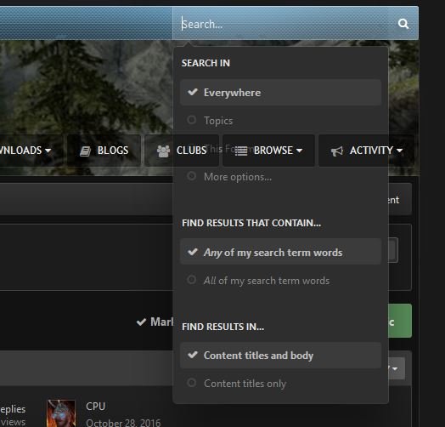Click the October 28, 2016 date link
445x427 pixels.
pyautogui.click(x=123, y=423)
